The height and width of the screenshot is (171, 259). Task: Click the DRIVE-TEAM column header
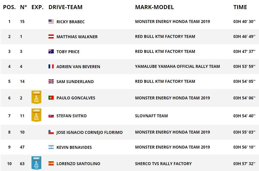[65, 7]
